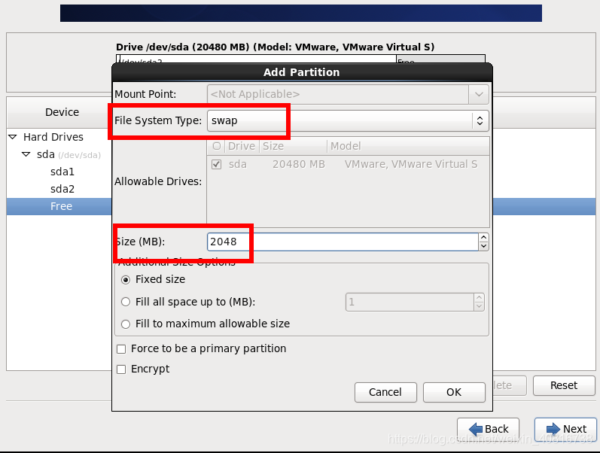Proceed with the Next button
The height and width of the screenshot is (453, 600).
point(566,429)
